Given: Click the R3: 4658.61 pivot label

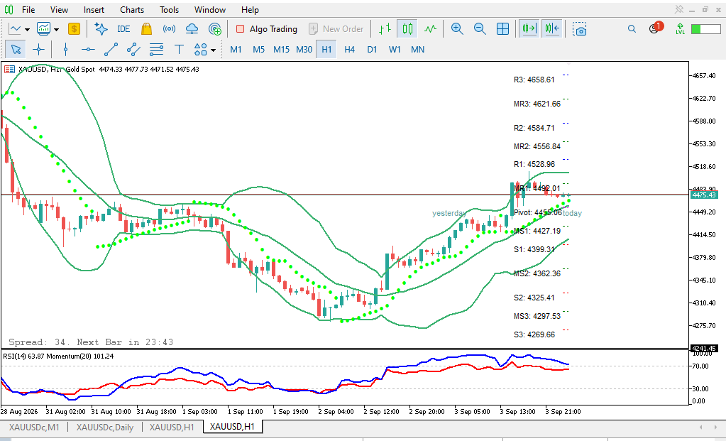Looking at the screenshot, I should pos(534,80).
